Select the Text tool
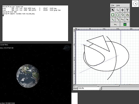 (127, 10)
